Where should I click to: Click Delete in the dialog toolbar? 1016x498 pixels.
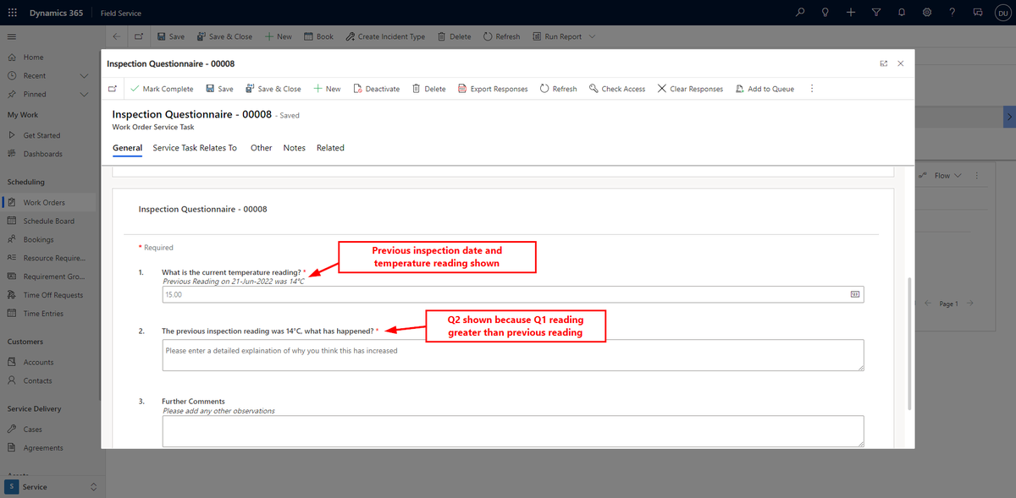428,89
